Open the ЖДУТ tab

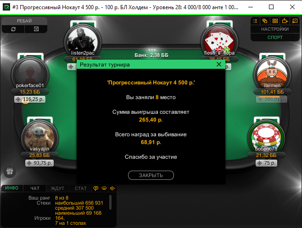pyautogui.click(x=57, y=189)
